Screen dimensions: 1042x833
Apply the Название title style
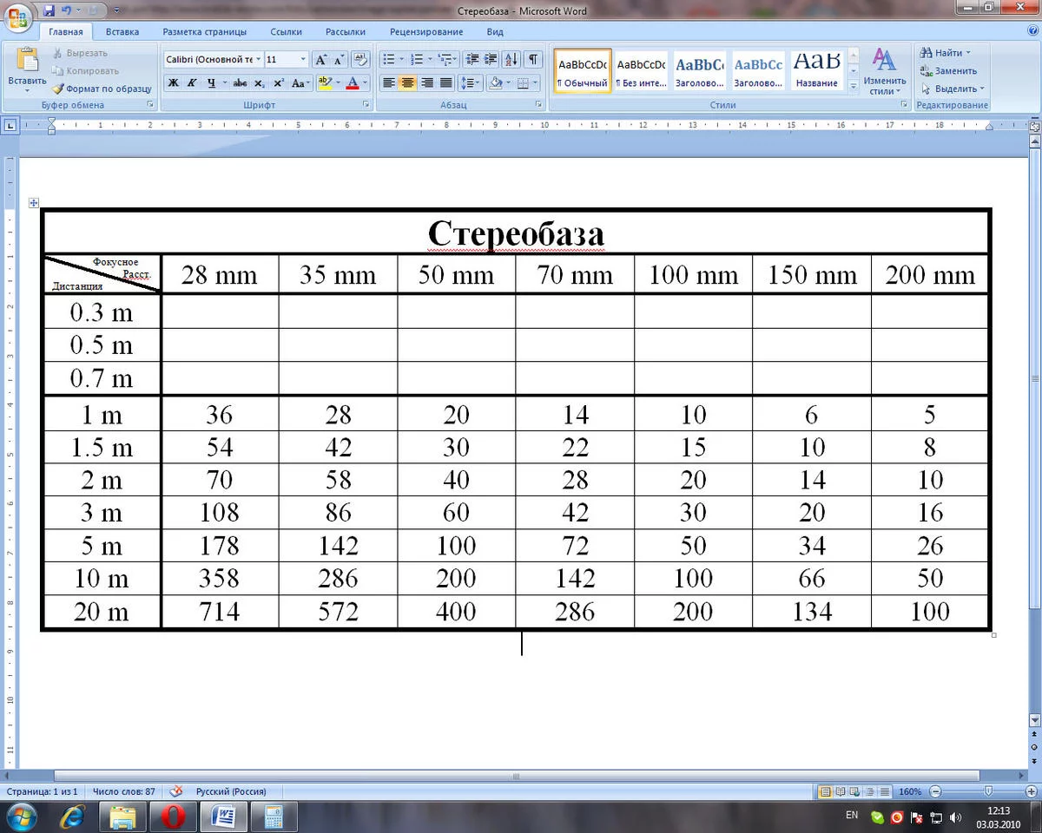816,70
